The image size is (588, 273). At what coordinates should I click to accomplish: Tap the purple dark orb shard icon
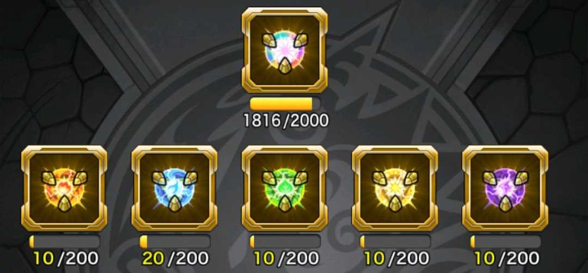(505, 189)
